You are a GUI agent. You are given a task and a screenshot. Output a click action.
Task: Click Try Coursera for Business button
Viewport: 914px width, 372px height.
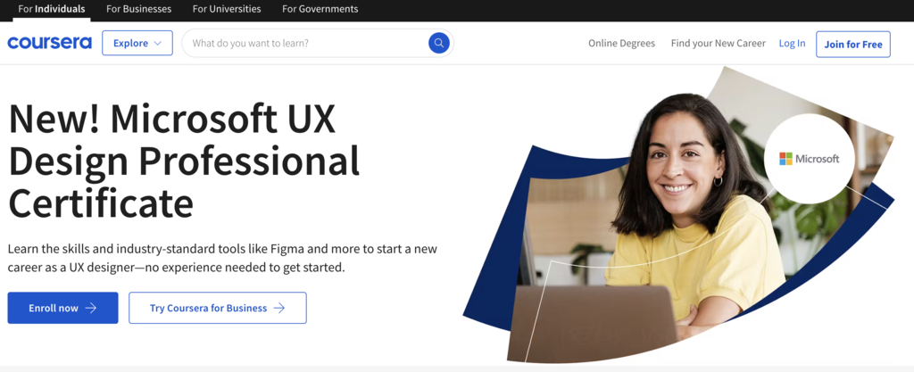[x=218, y=308]
